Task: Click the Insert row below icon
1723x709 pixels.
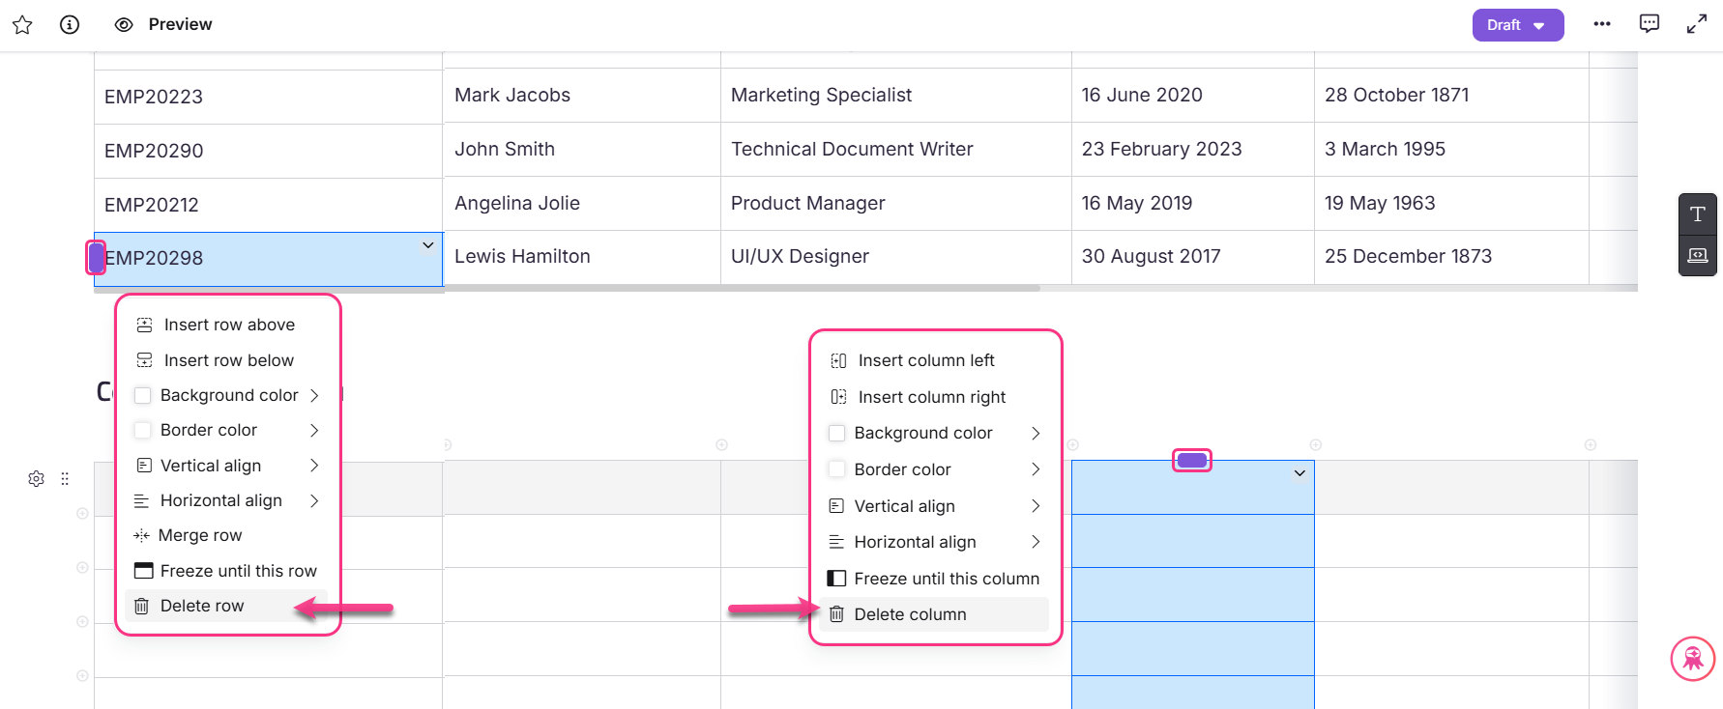Action: coord(144,360)
